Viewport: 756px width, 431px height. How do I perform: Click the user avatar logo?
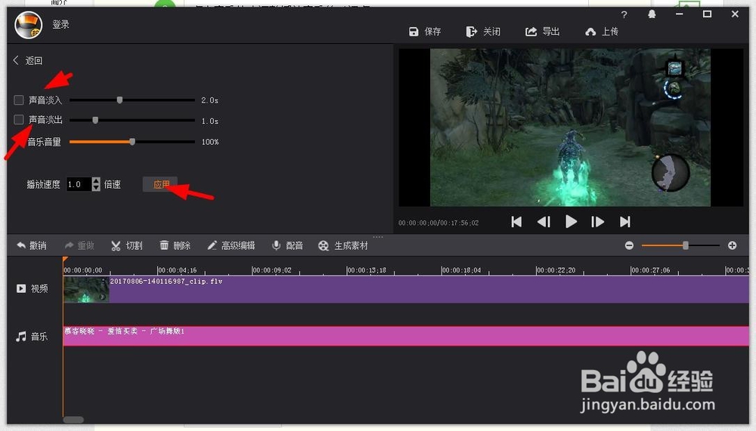pyautogui.click(x=29, y=25)
